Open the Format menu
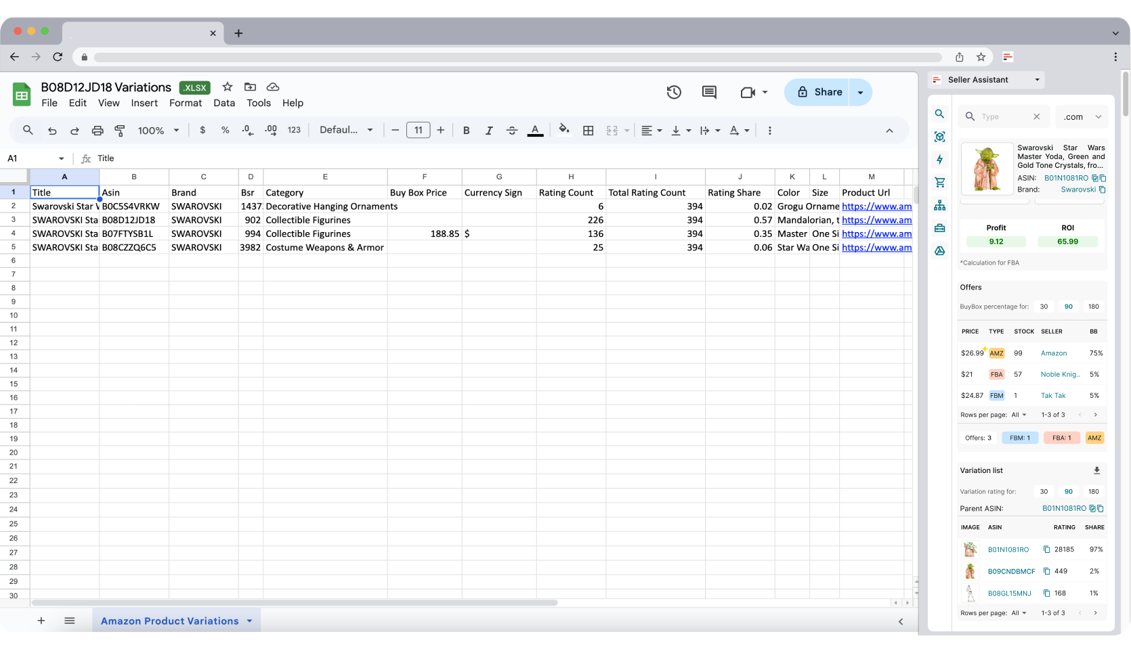 coord(185,103)
